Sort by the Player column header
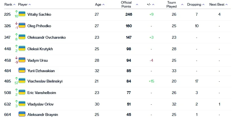 tap(24, 4)
